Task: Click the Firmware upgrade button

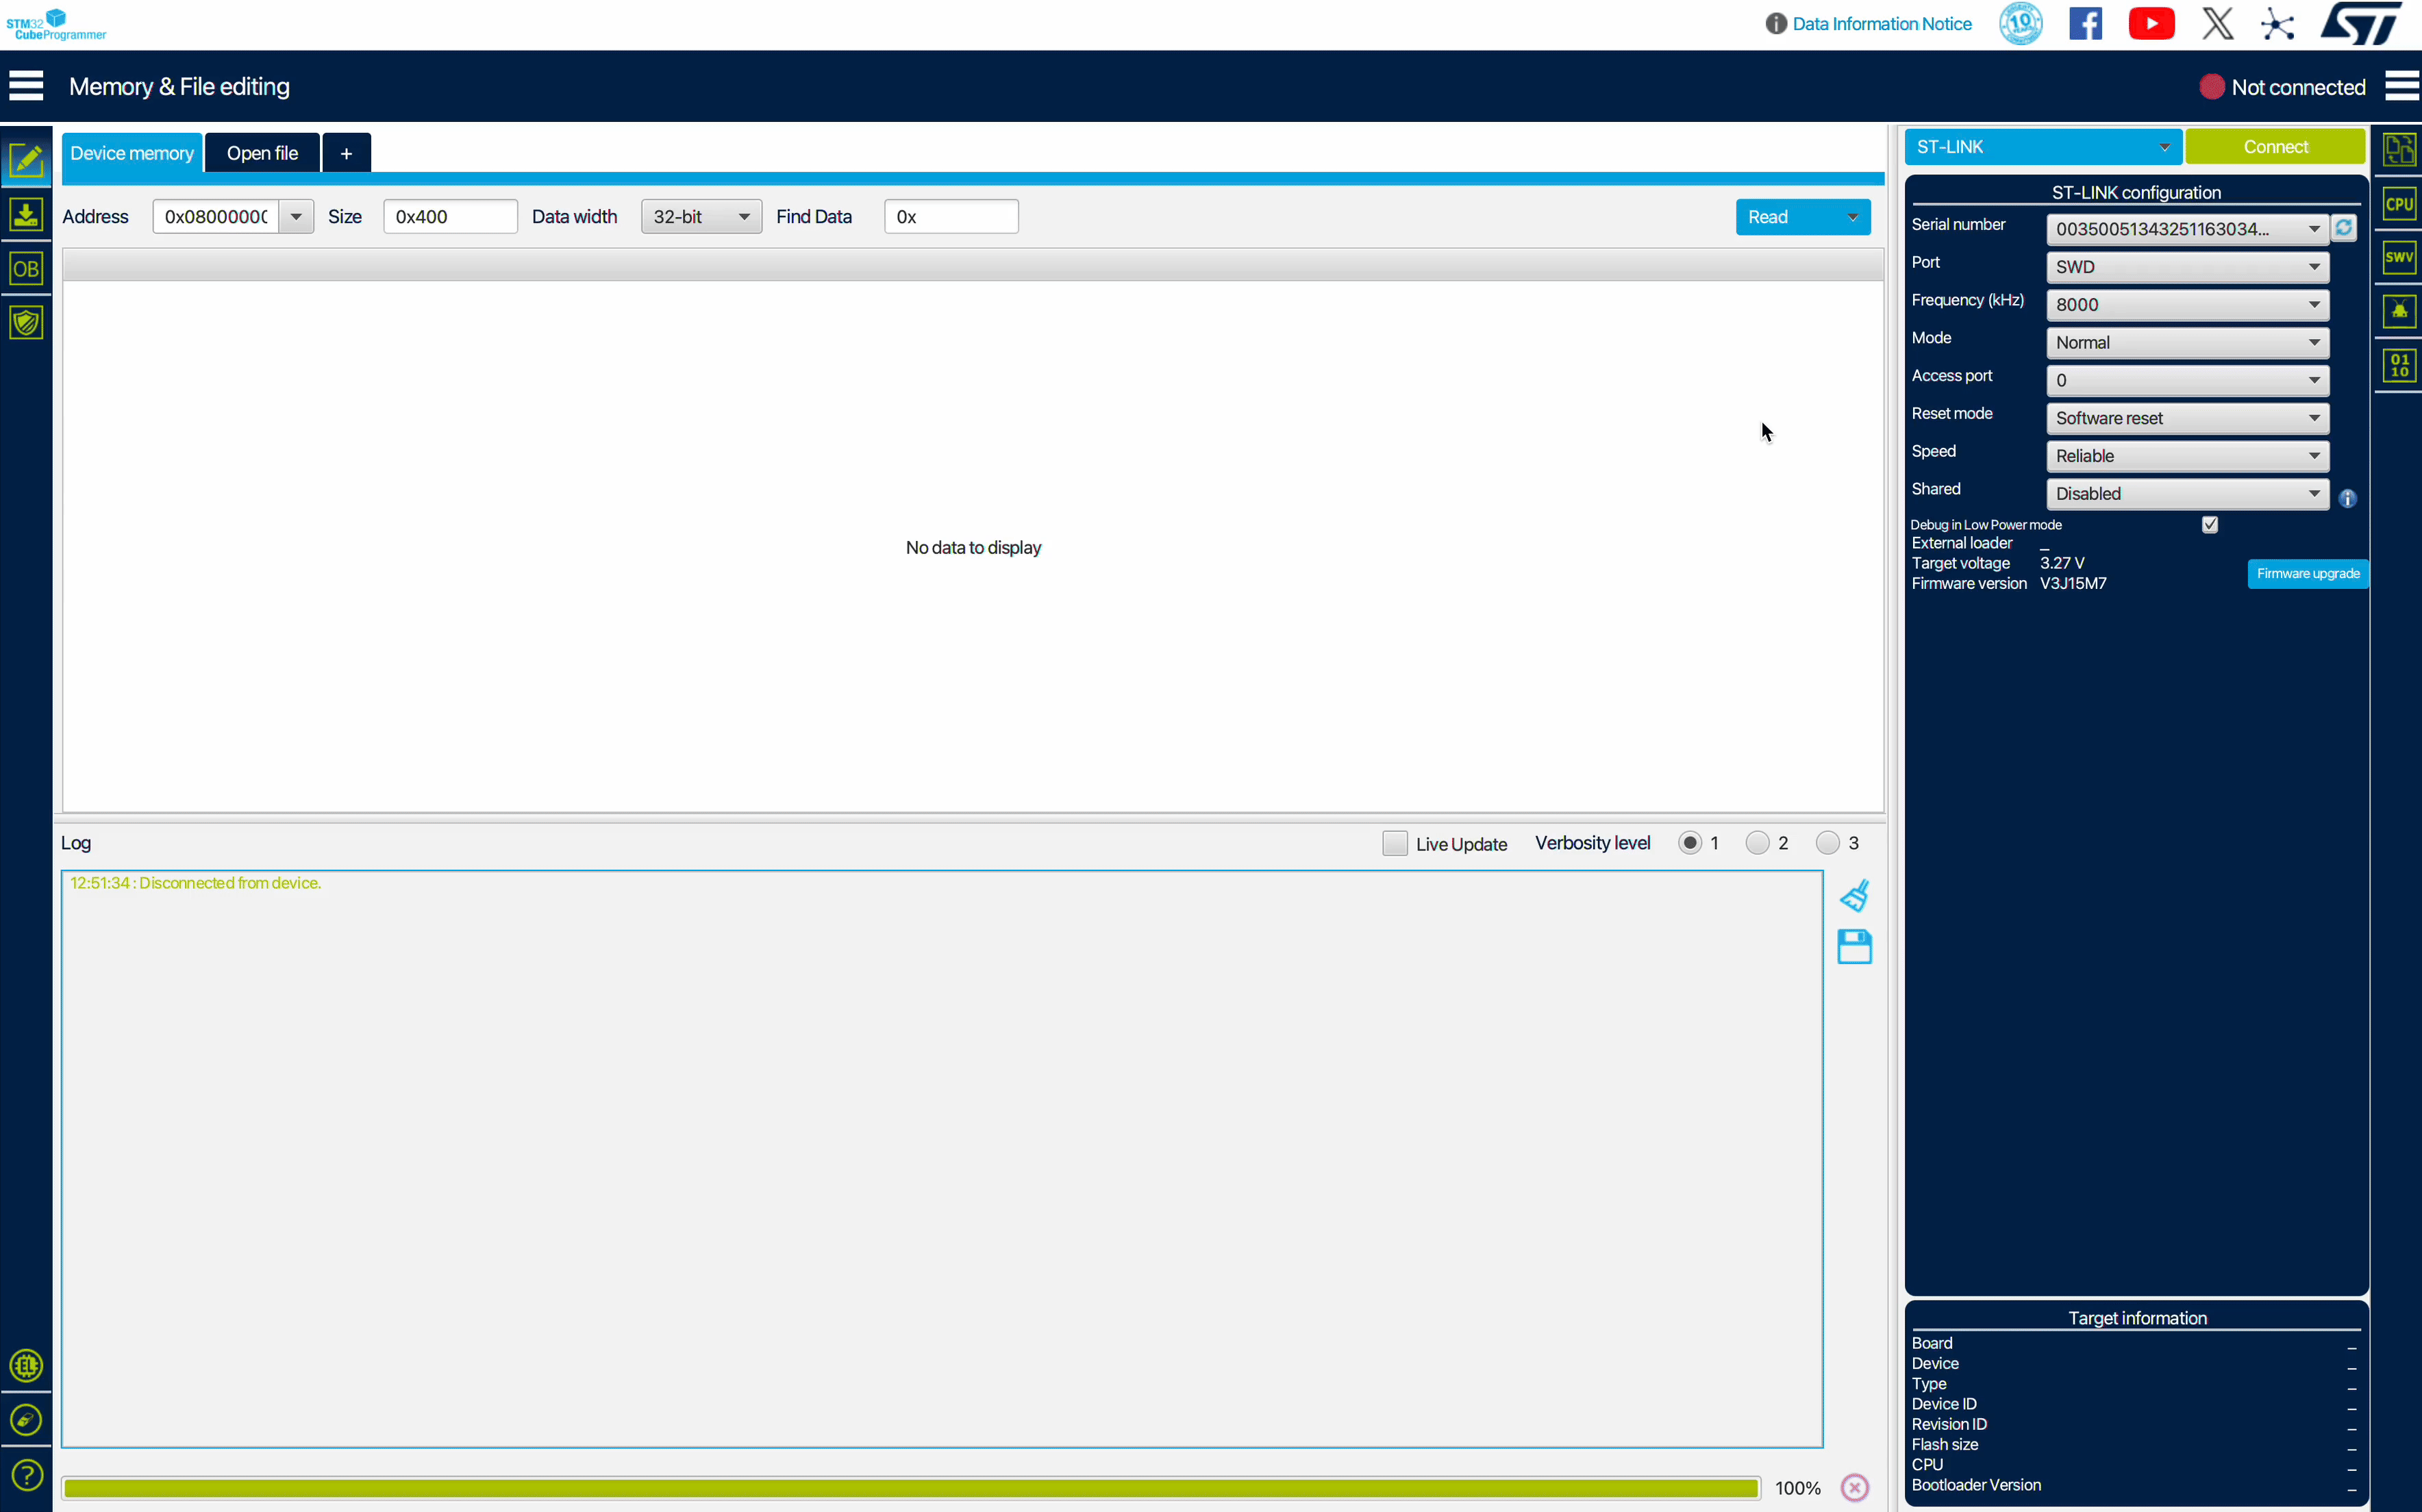Action: click(2307, 574)
